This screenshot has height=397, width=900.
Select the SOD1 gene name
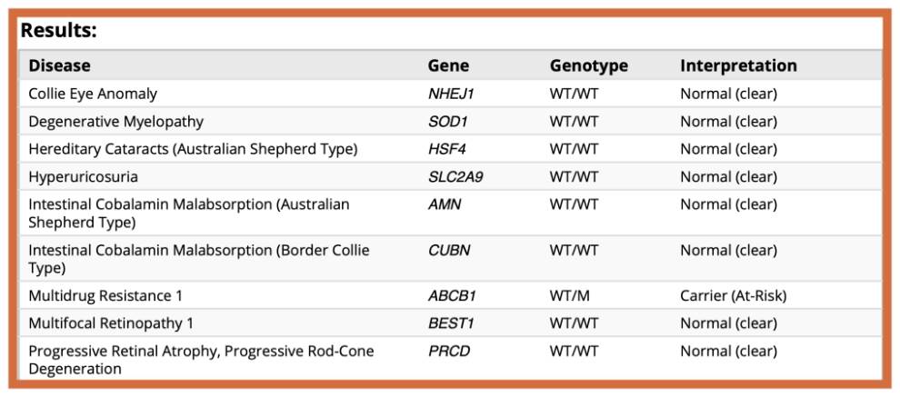pos(447,121)
